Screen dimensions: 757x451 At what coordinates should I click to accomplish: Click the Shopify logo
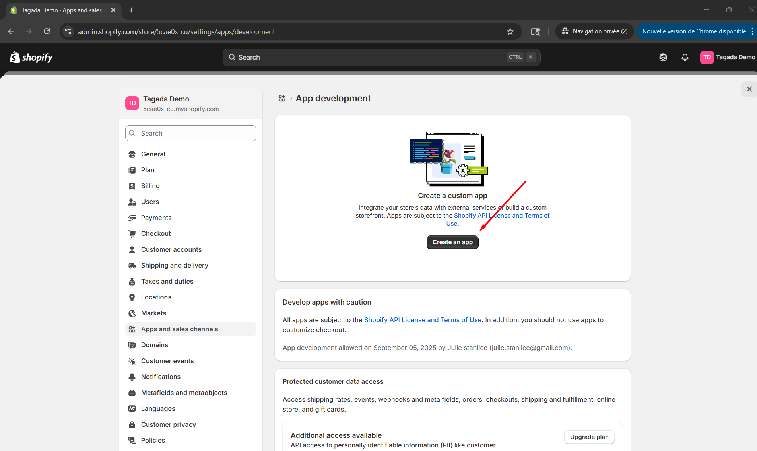tap(31, 58)
